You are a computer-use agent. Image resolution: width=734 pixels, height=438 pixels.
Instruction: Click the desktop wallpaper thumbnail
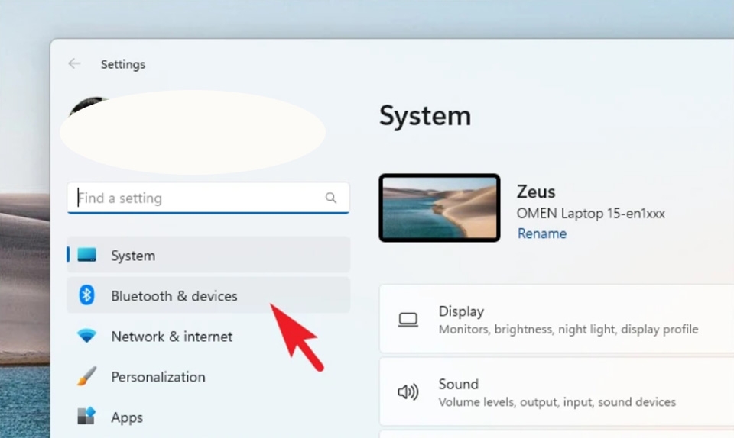tap(440, 208)
